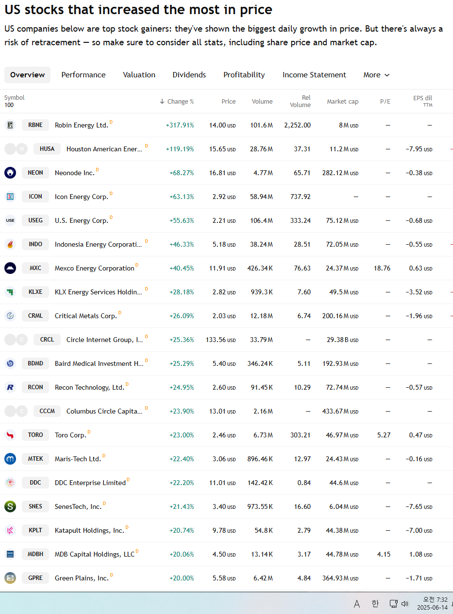Click the SenesTech green S logo icon
Viewport: 453px width, 614px height.
(10, 506)
